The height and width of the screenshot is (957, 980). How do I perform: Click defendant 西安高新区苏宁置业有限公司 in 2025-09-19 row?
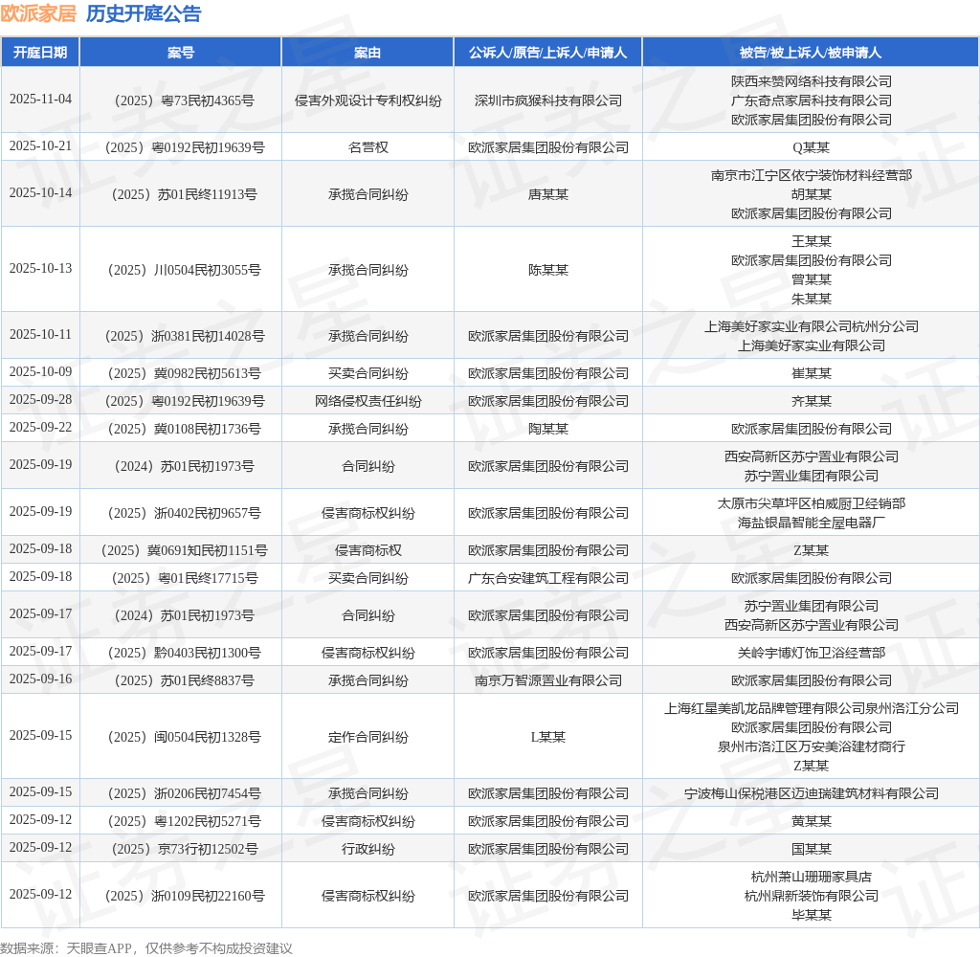pos(812,456)
